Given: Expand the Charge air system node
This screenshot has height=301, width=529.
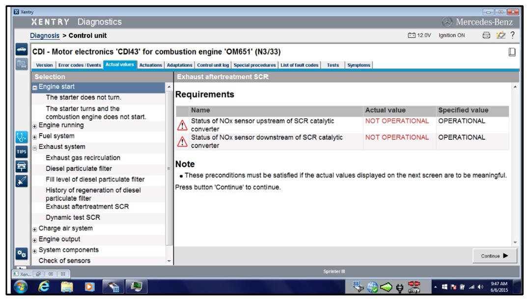Looking at the screenshot, I should [x=34, y=229].
